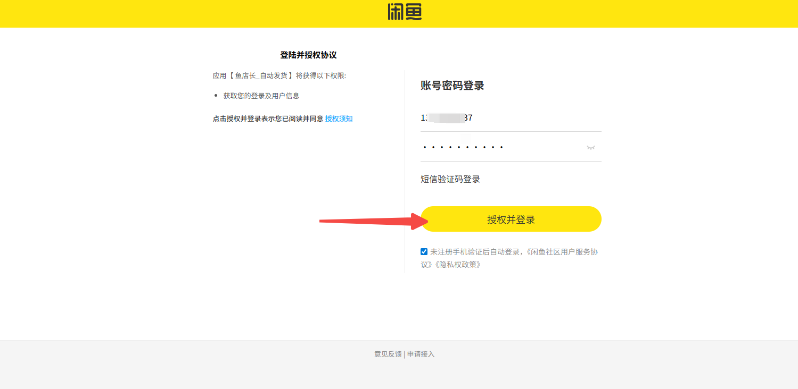Click the 应用【鱼店长_自动发货】将获得以下权限 text
Viewport: 798px width, 389px height.
pos(279,75)
